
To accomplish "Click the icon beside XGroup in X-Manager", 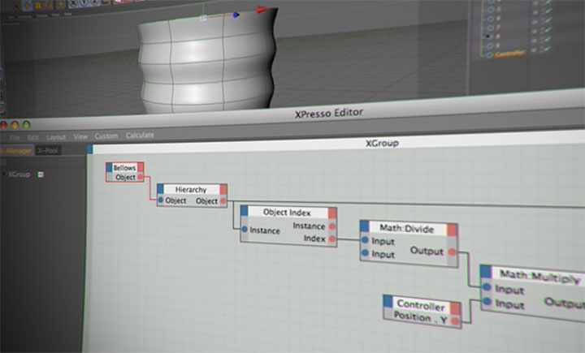I will [x=41, y=174].
